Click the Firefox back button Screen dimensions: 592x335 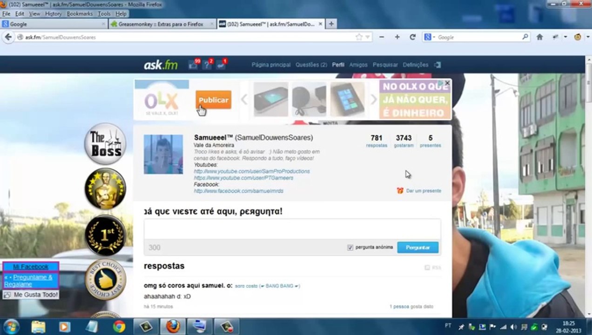(8, 37)
